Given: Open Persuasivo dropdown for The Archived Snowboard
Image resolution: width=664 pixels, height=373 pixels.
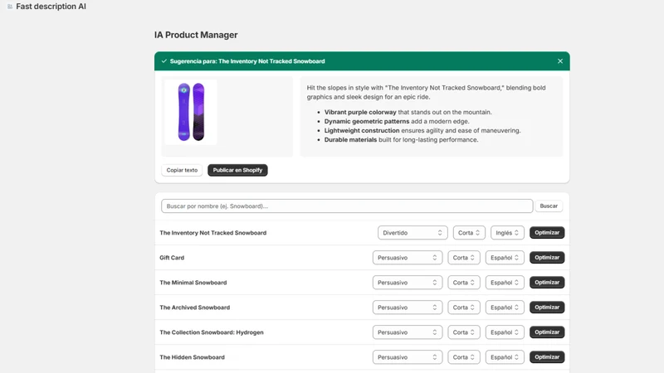Looking at the screenshot, I should pos(408,308).
